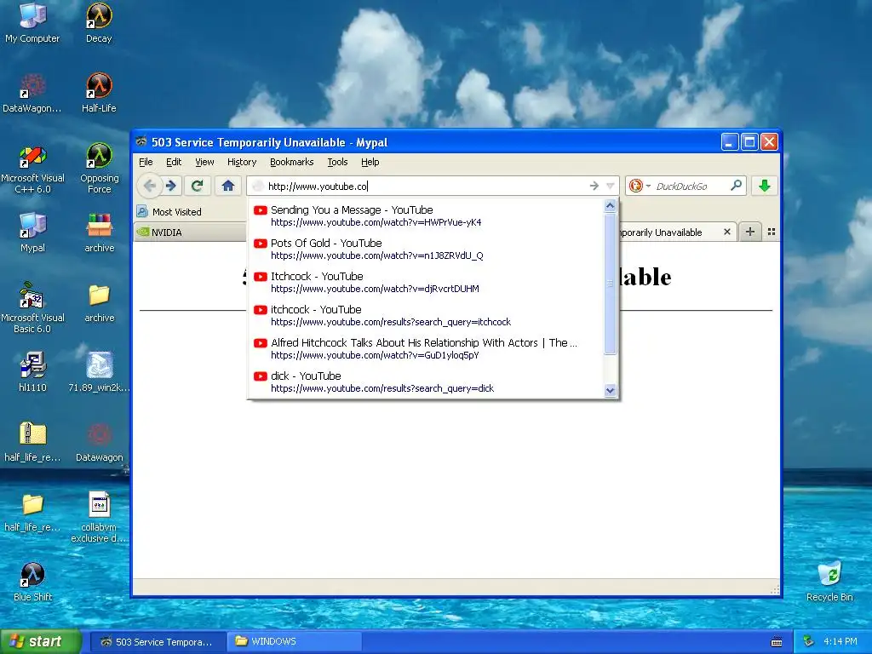The width and height of the screenshot is (872, 654).
Task: Open the Tools menu
Action: [x=337, y=162]
